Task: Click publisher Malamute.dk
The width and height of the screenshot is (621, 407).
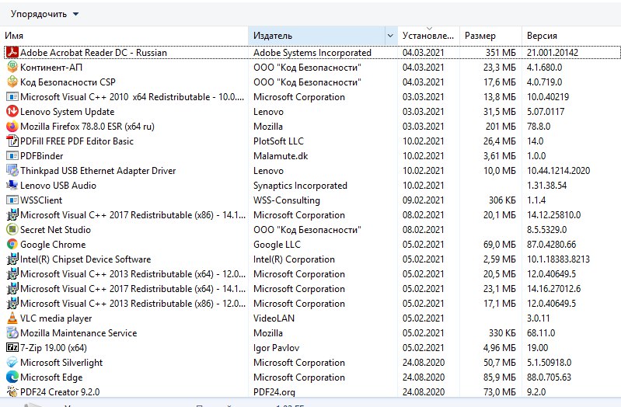Action: point(281,156)
